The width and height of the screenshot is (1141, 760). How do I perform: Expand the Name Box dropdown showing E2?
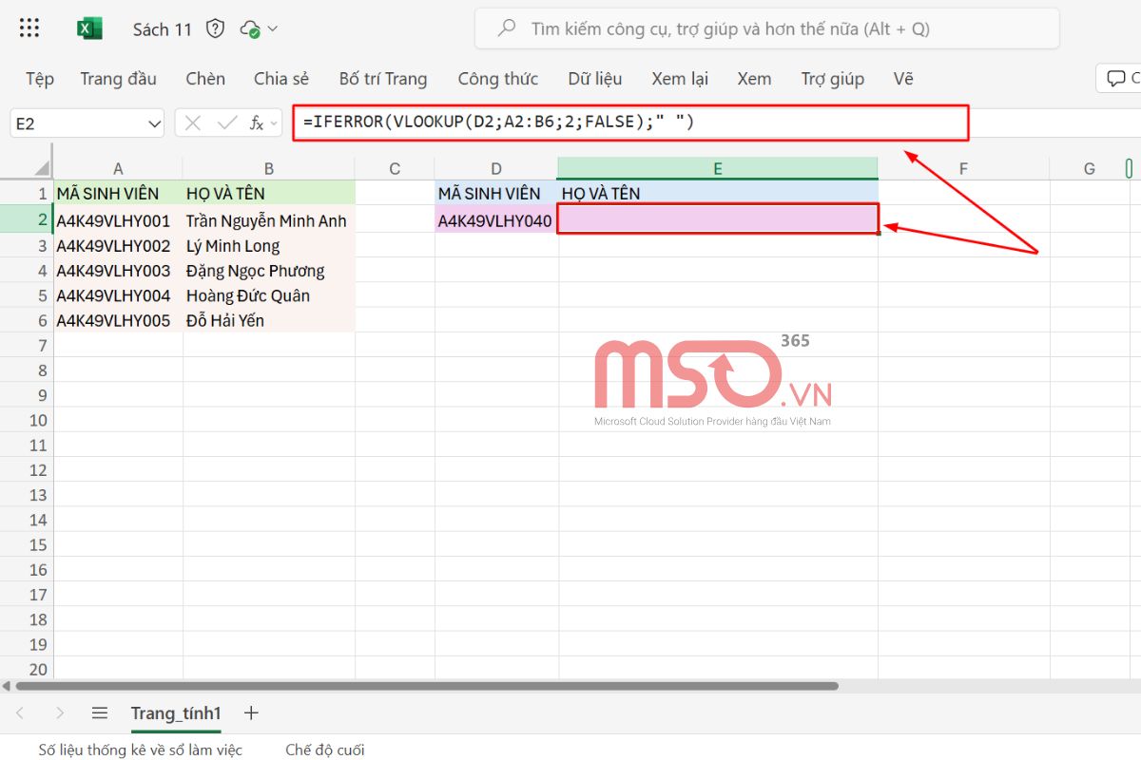pos(155,123)
